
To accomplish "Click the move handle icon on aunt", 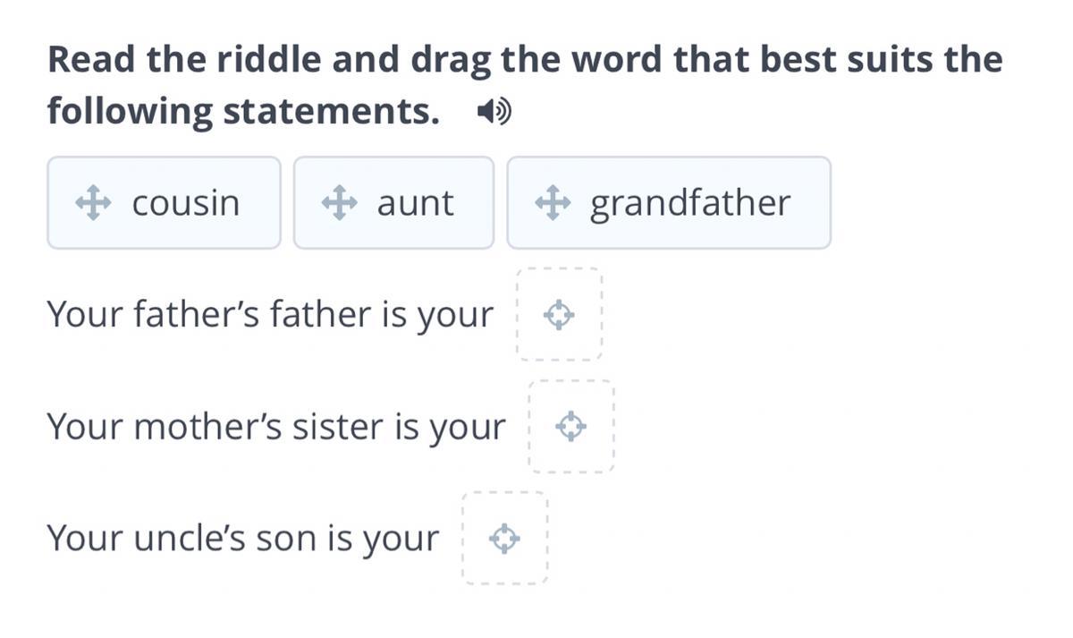I will (x=339, y=203).
